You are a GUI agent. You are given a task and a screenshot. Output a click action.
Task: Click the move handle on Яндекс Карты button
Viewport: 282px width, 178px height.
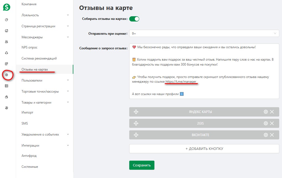(136, 112)
